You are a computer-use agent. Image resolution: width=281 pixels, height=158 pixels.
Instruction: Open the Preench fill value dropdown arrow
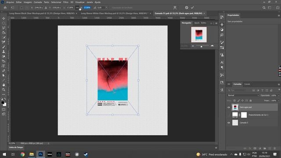click(278, 101)
